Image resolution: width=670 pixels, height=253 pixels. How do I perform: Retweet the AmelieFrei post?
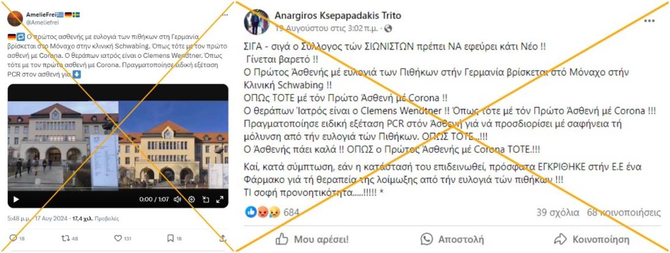66,238
